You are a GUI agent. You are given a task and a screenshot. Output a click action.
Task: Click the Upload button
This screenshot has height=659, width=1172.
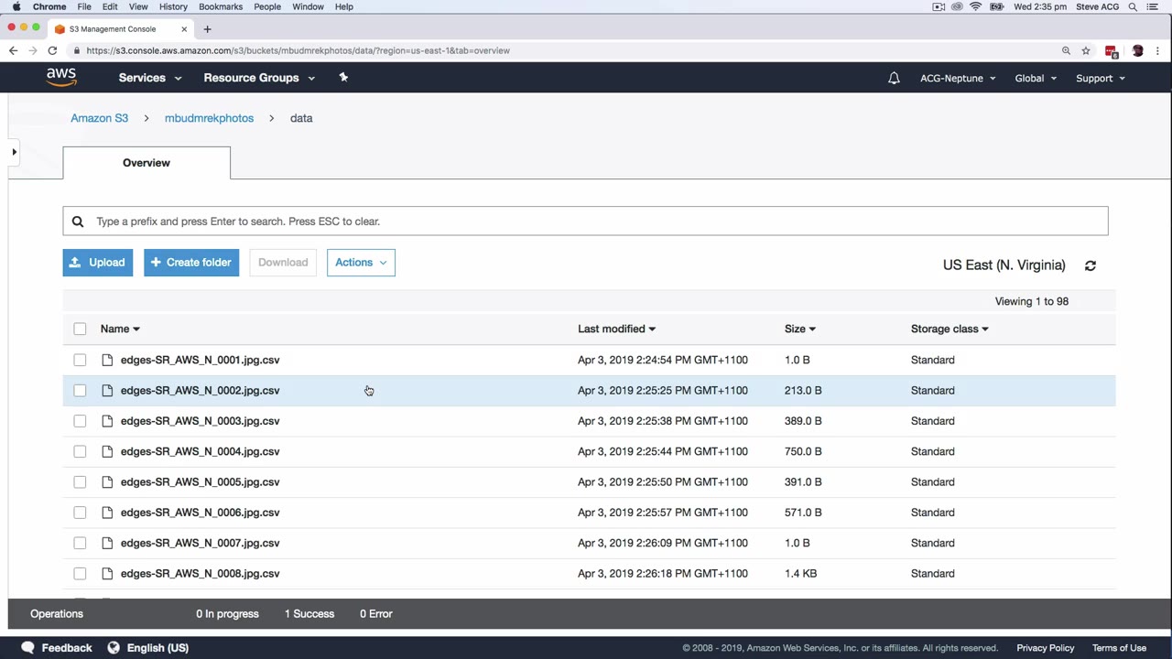coord(98,263)
